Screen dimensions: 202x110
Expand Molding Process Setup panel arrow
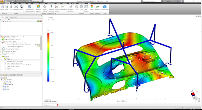55,13
